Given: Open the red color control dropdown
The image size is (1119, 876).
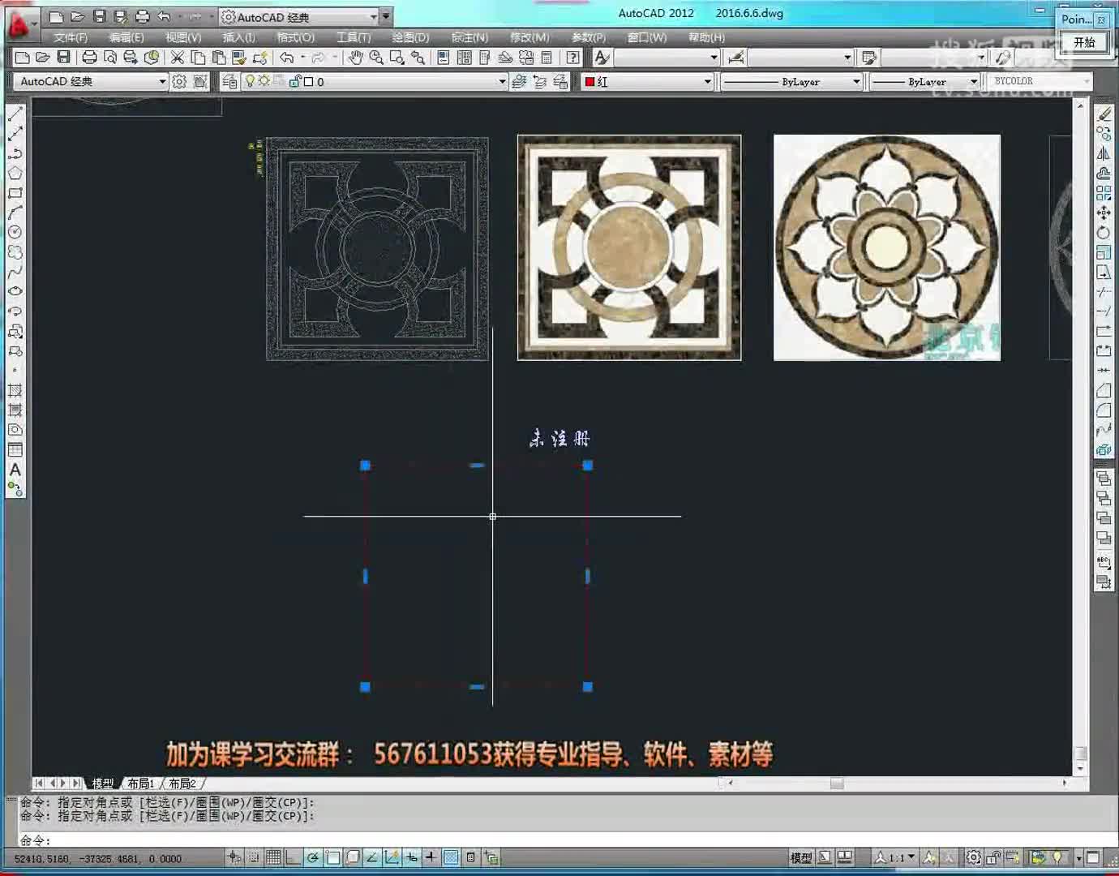Looking at the screenshot, I should coord(707,82).
